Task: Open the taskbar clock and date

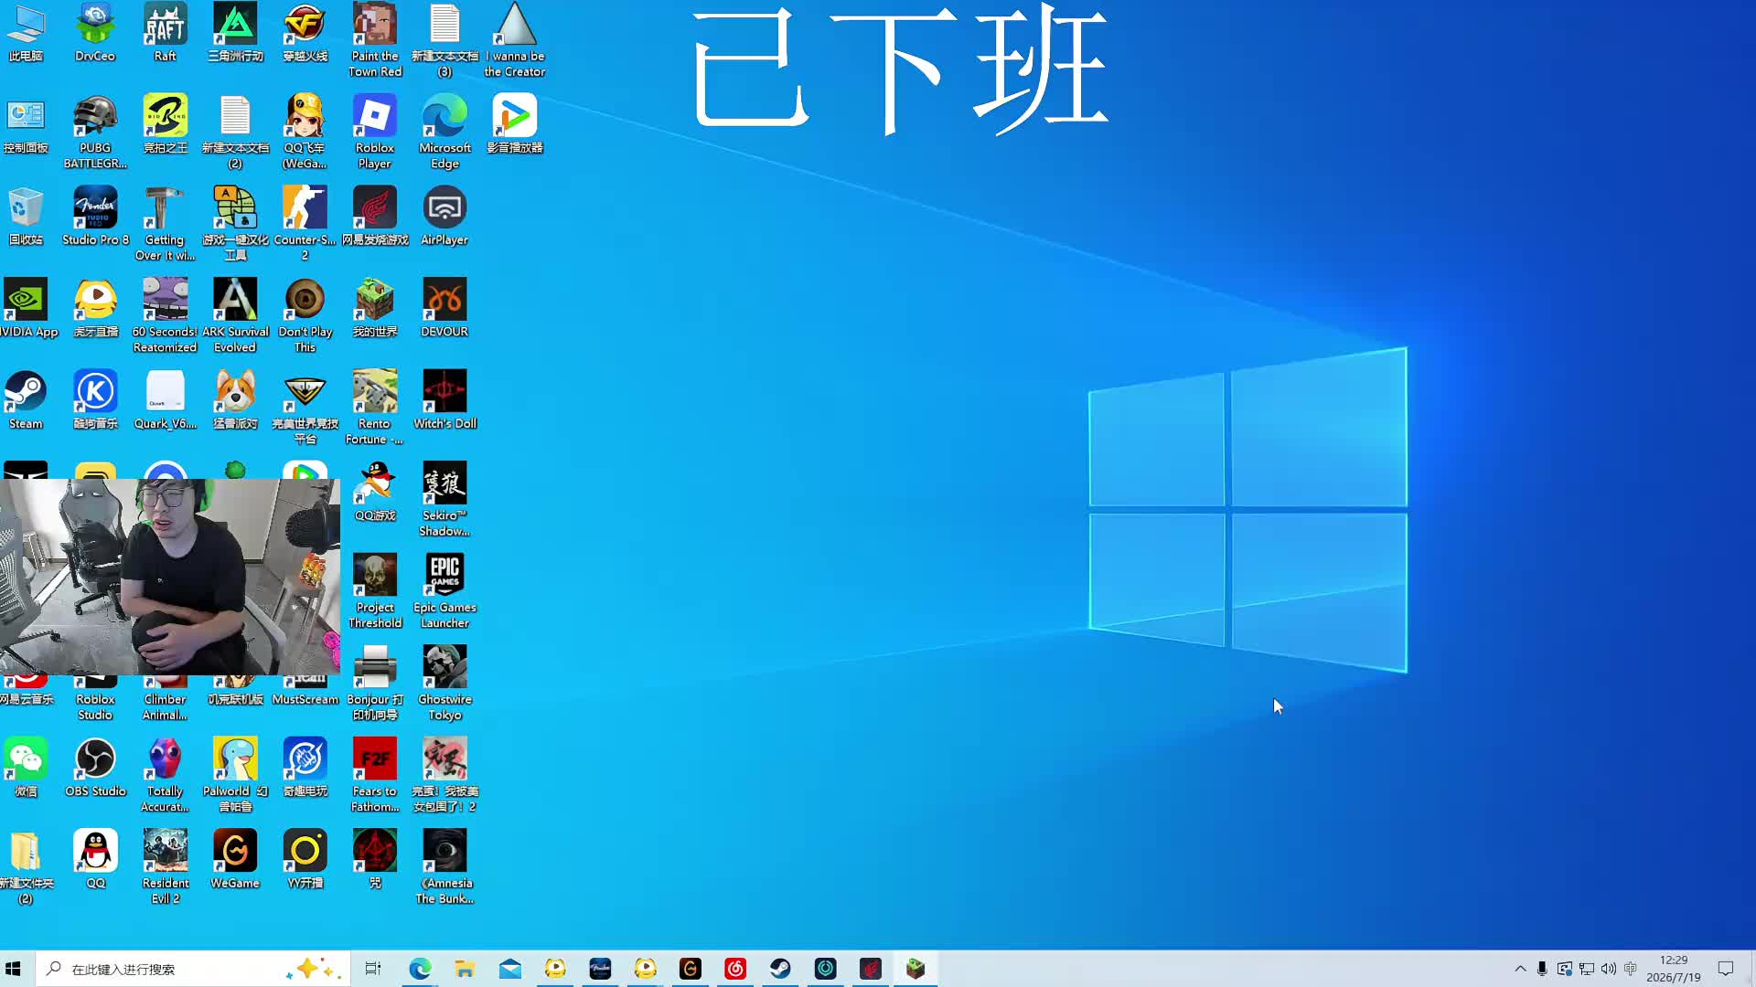Action: [x=1674, y=969]
